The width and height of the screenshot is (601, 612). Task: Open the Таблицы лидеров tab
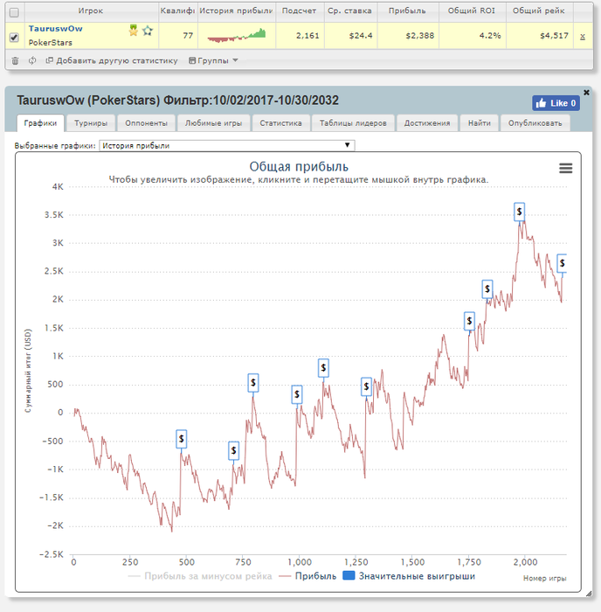point(353,123)
